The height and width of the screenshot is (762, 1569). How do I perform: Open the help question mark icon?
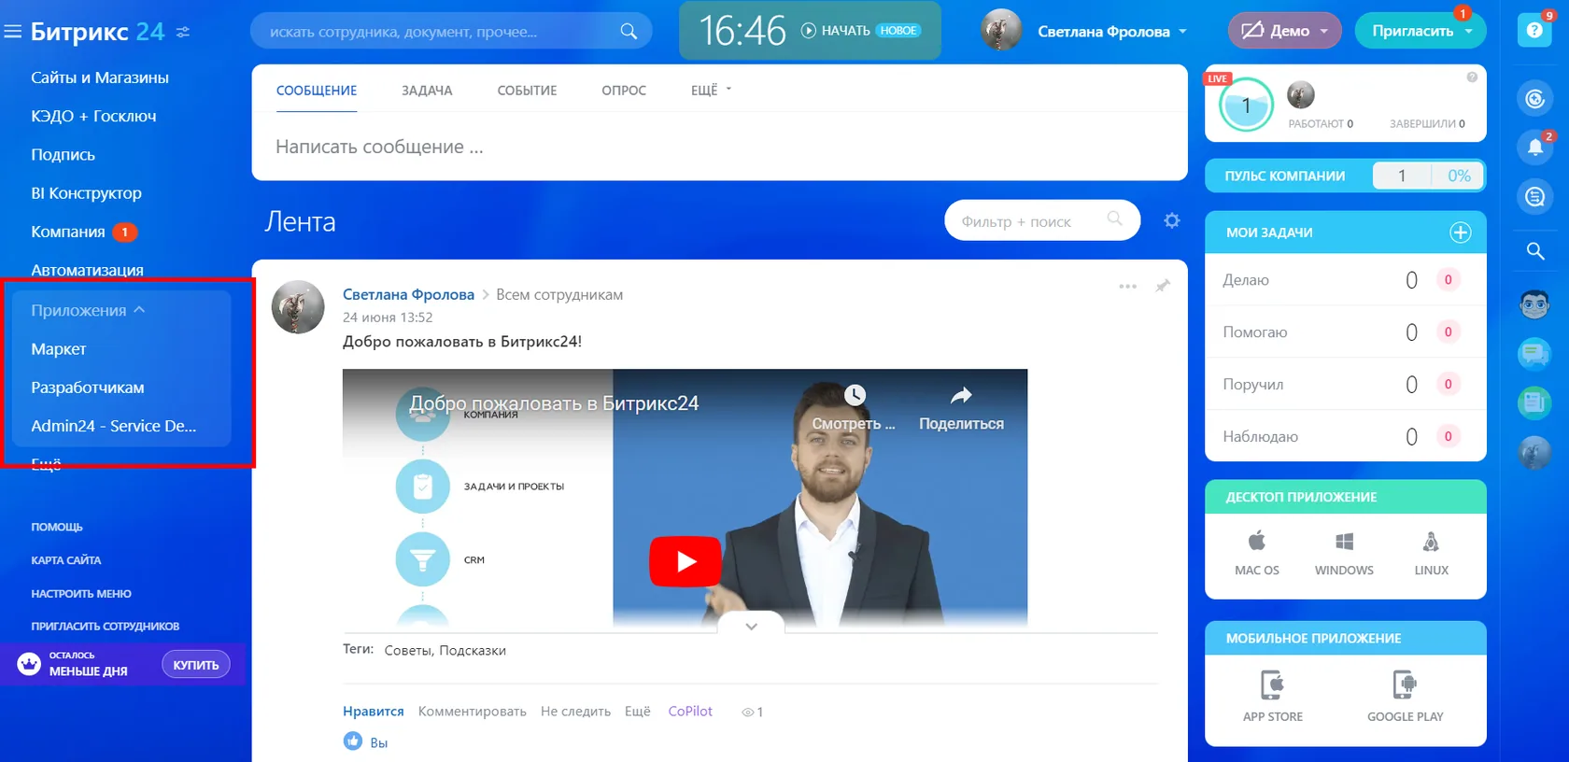(x=1534, y=30)
